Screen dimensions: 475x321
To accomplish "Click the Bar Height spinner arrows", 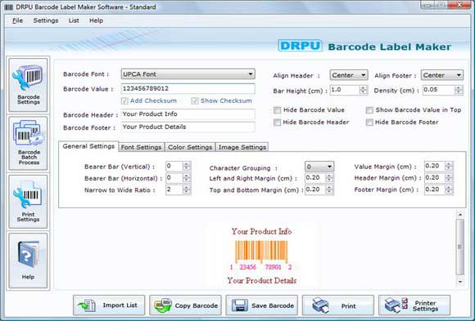I will 363,90.
